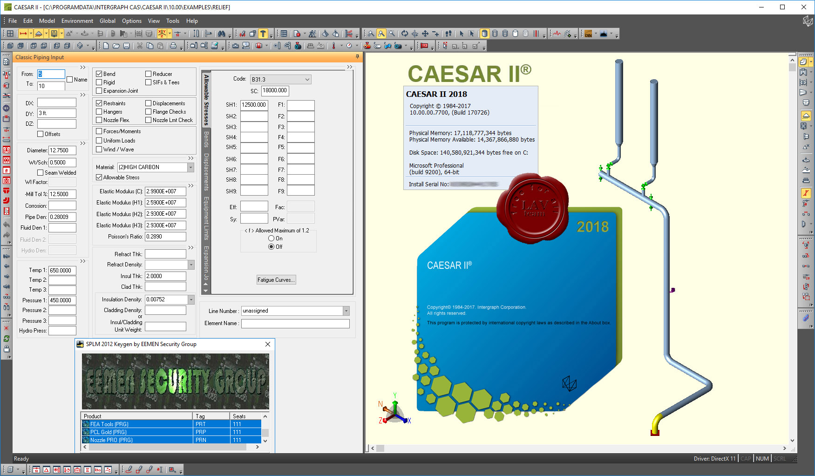The height and width of the screenshot is (476, 815).
Task: Select the FEA Tools (PRG) row in the Keygen
Action: point(171,424)
